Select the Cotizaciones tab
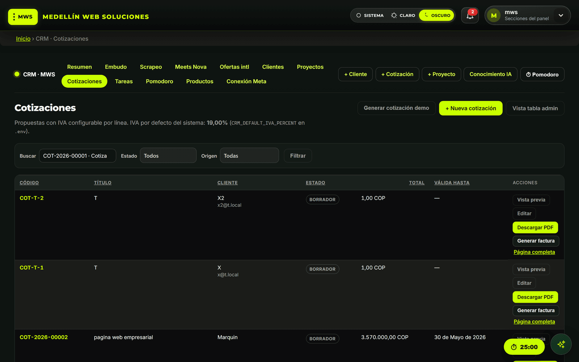This screenshot has width=579, height=362. [x=84, y=81]
